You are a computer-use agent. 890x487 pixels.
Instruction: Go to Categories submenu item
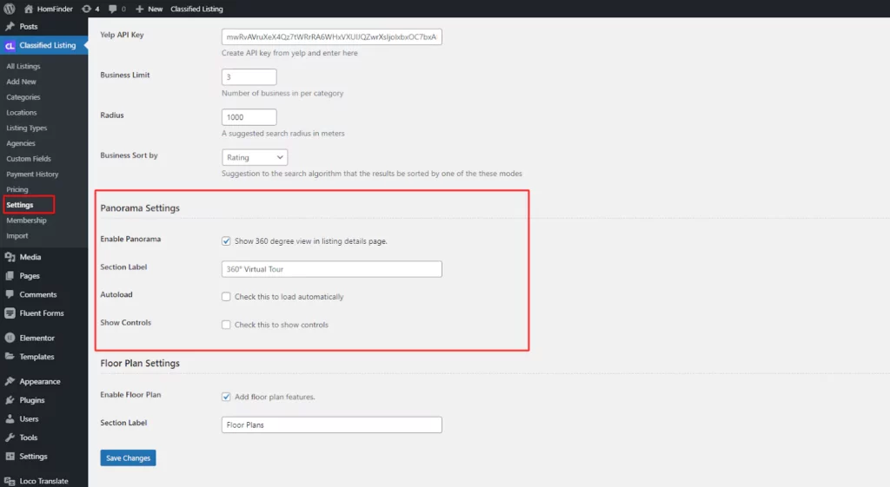click(23, 97)
